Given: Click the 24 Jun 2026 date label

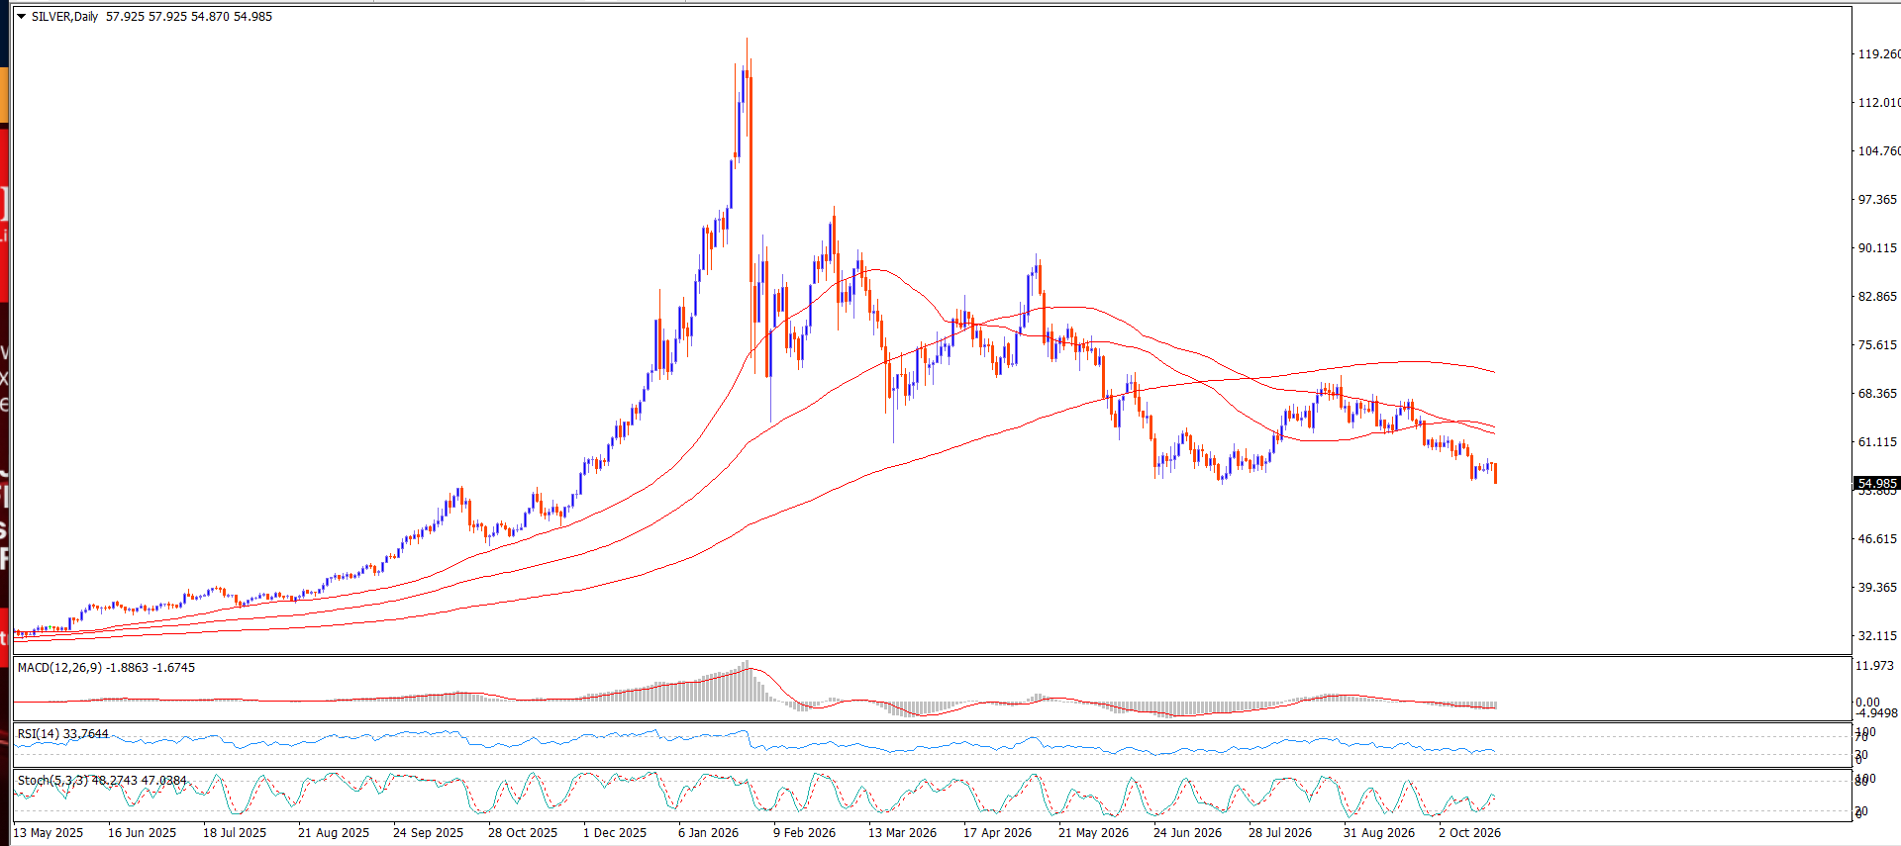Looking at the screenshot, I should coord(1187,833).
